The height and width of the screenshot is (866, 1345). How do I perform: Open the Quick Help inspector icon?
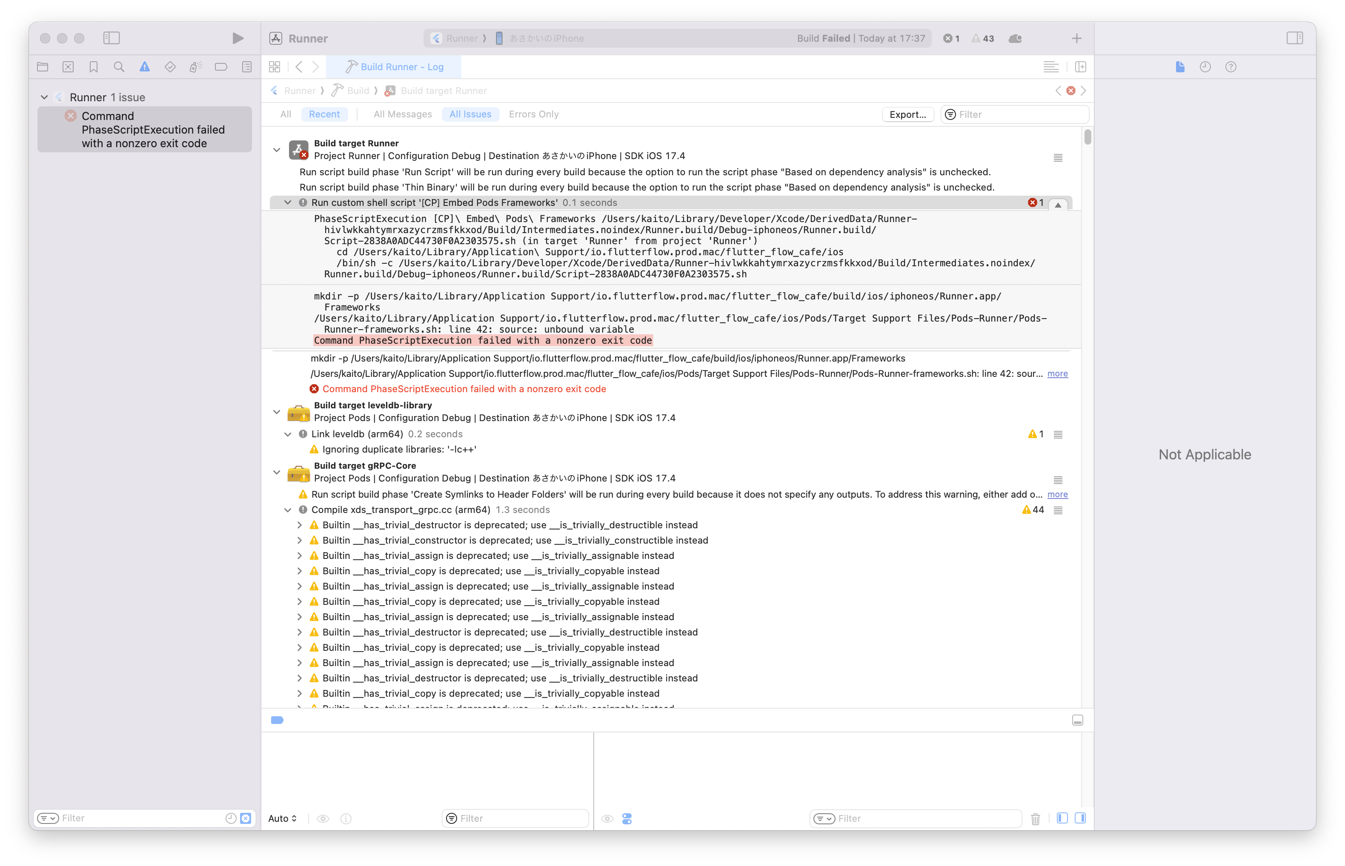(x=1231, y=67)
